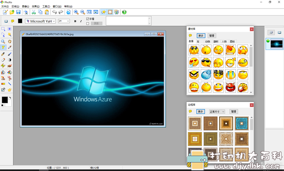Viewport: 284px width, 171px height.
Task: Select the red-eye removal tool
Action: [x=10, y=66]
